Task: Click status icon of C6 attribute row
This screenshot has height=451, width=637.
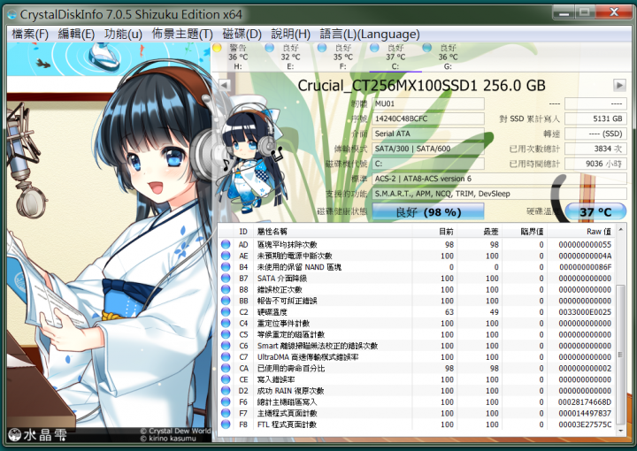Action: click(226, 346)
